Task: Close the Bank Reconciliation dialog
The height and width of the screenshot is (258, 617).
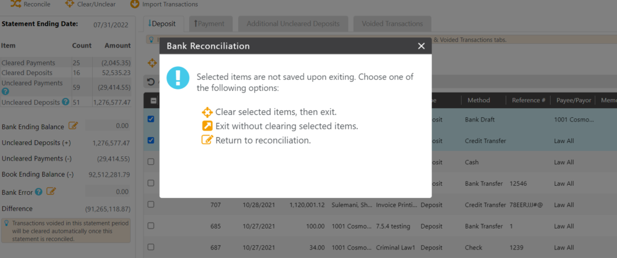Action: [421, 46]
